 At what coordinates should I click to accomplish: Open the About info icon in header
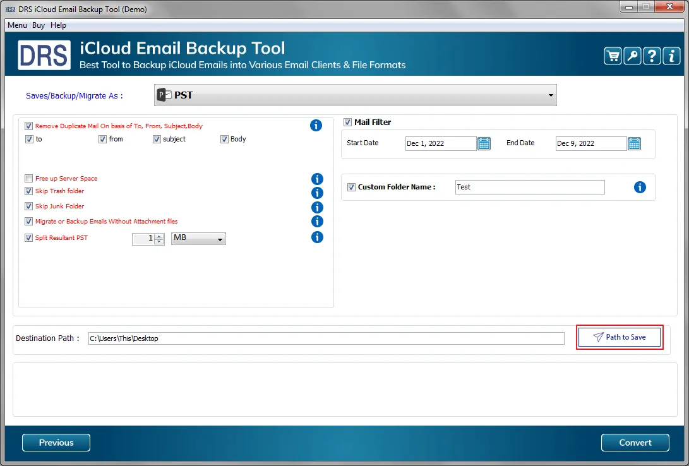(671, 56)
